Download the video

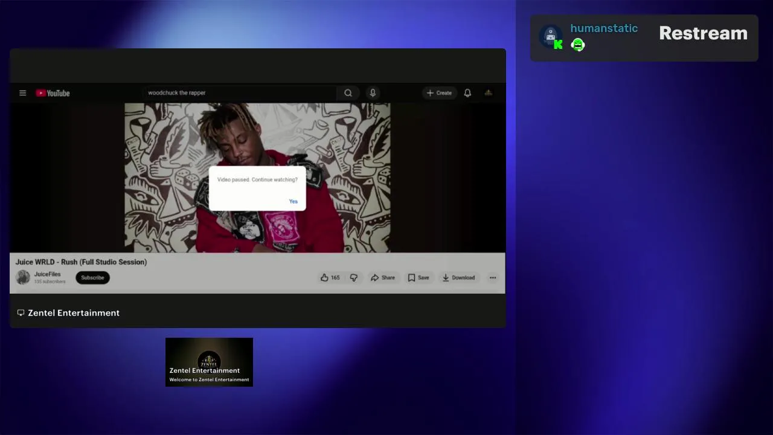458,277
